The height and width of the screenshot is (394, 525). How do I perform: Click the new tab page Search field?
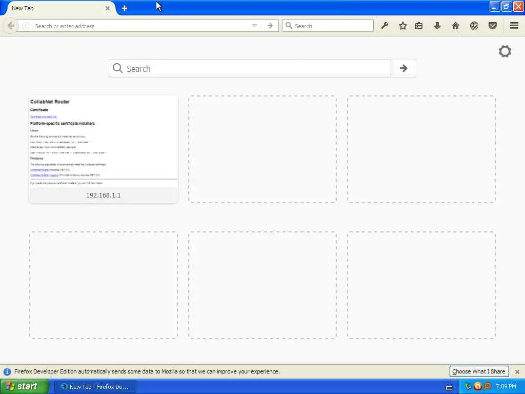(250, 68)
